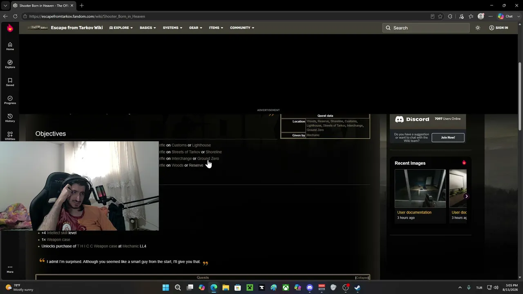Open the Progress sidebar item
The image size is (523, 294).
(10, 100)
